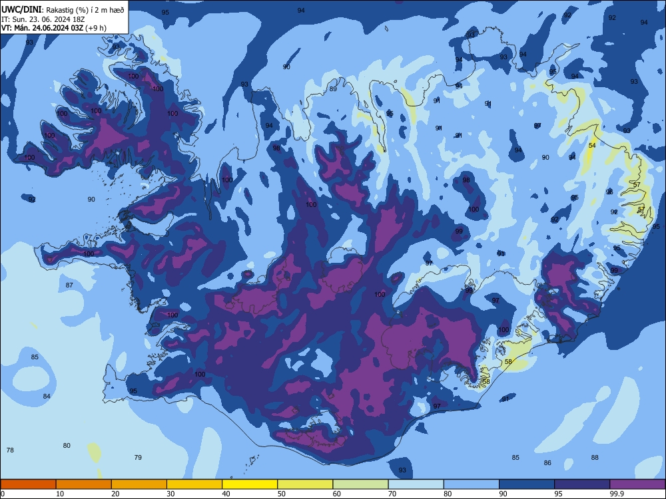The height and width of the screenshot is (499, 666).
Task: Select the initial time line 'IT: Sun. 23. 06. 2024 18Z'
Action: pyautogui.click(x=43, y=19)
